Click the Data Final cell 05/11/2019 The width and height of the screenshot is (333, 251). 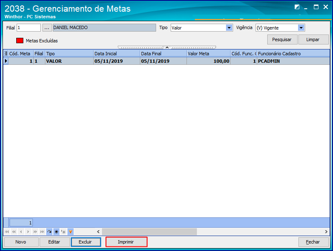click(x=163, y=61)
